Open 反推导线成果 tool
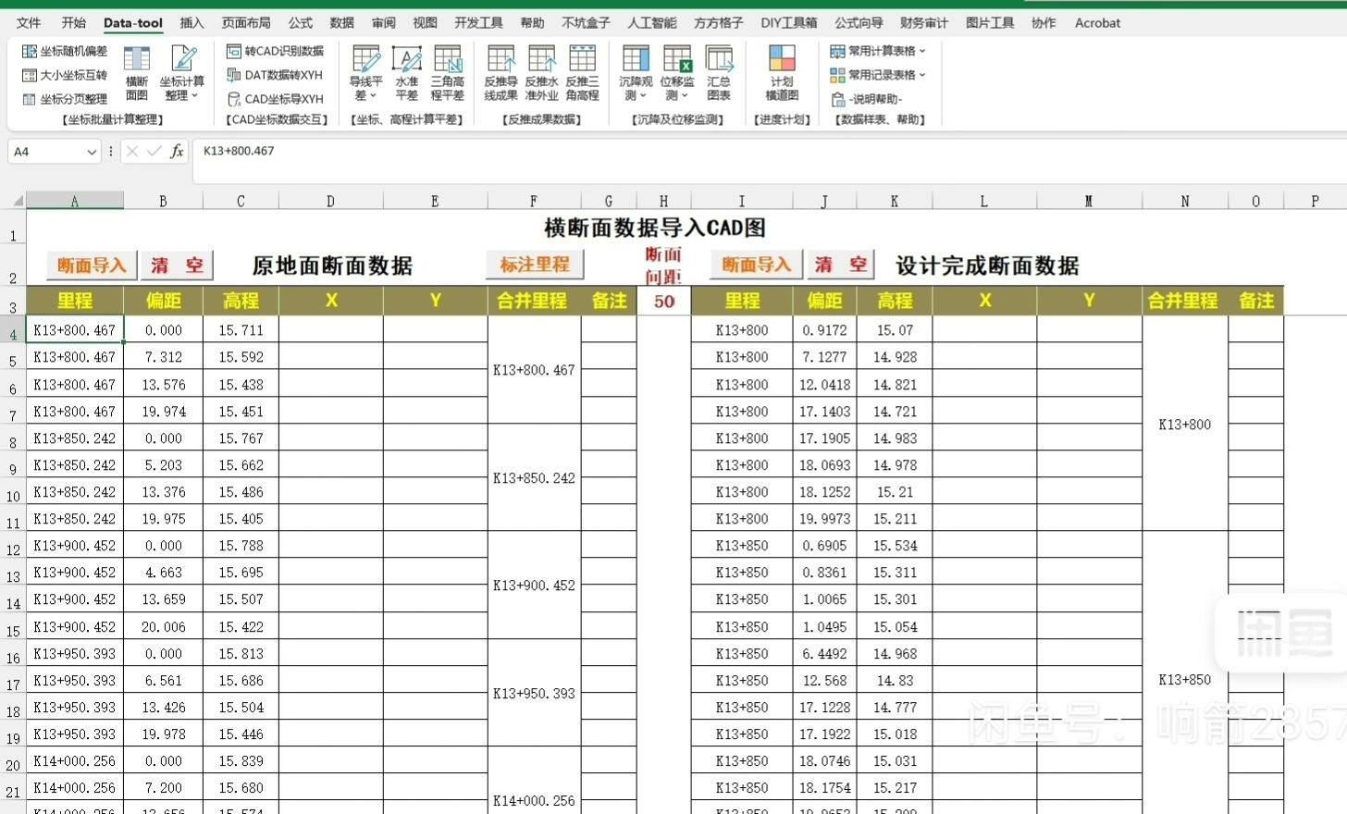The width and height of the screenshot is (1347, 814). coord(500,74)
